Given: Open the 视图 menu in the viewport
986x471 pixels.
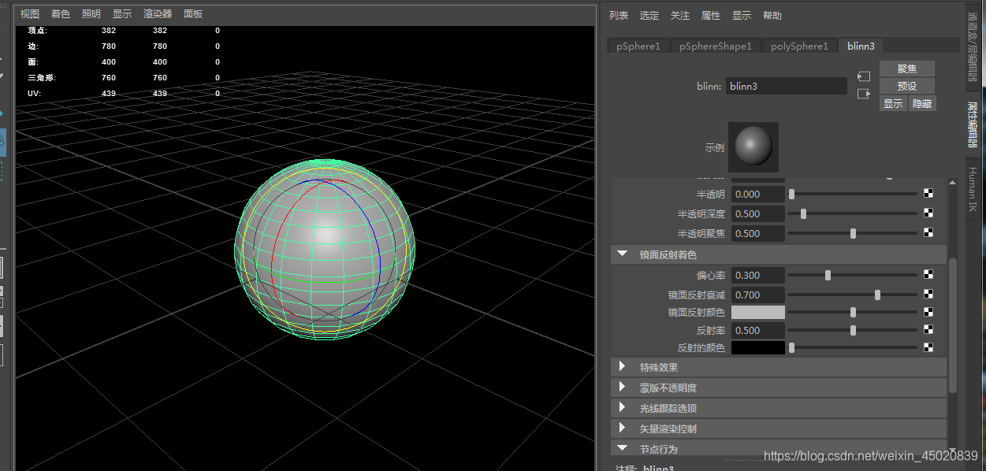Looking at the screenshot, I should (x=29, y=14).
